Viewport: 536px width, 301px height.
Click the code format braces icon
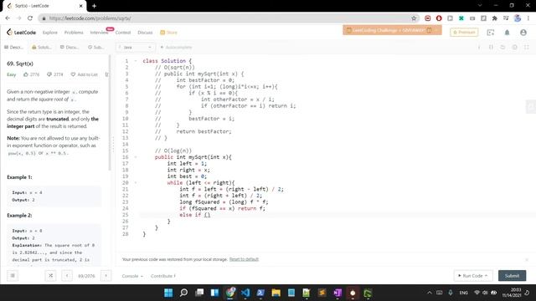pos(491,47)
